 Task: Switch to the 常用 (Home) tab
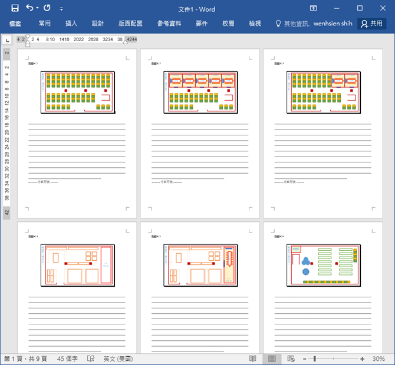45,24
